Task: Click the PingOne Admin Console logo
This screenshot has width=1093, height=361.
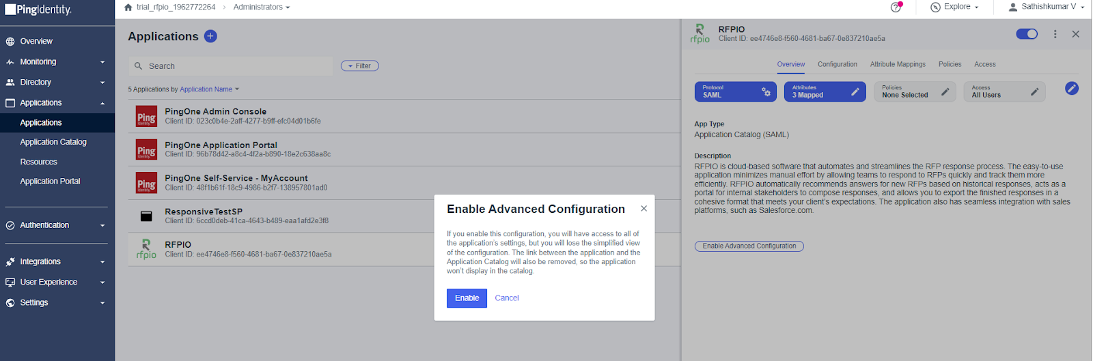Action: pyautogui.click(x=146, y=117)
